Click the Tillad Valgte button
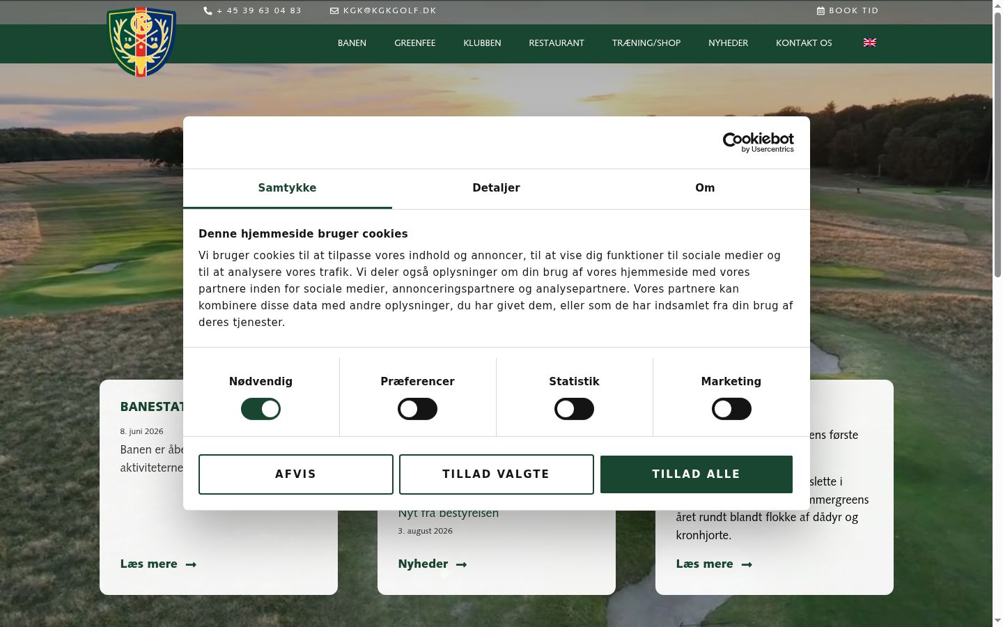 497,474
